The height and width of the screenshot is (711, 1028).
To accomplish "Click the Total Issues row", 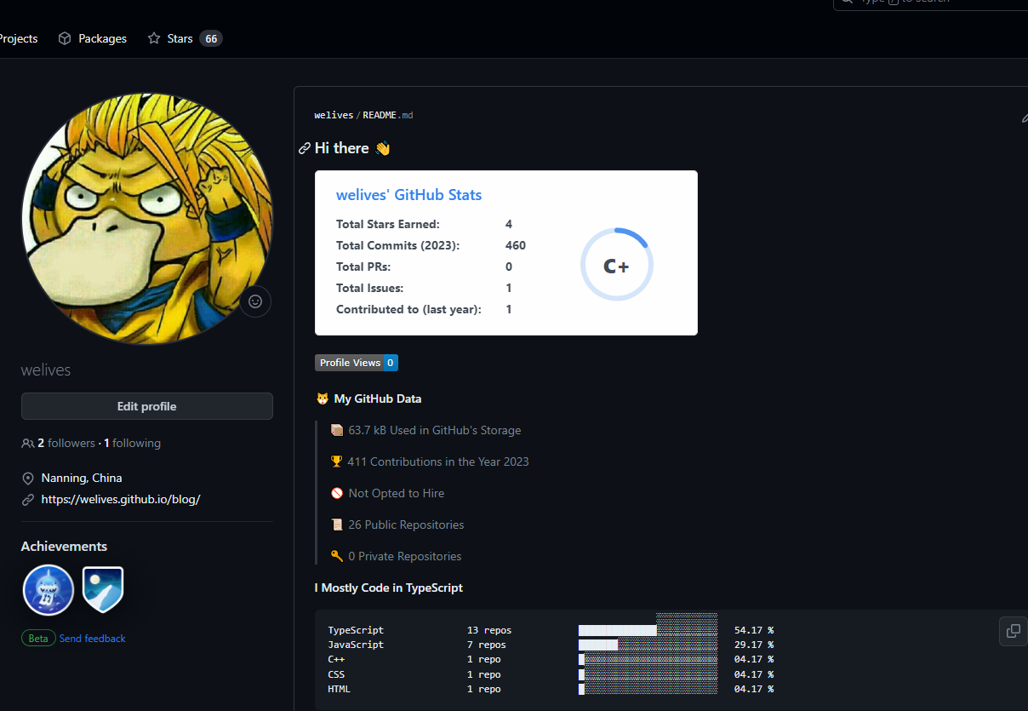I will tap(424, 288).
